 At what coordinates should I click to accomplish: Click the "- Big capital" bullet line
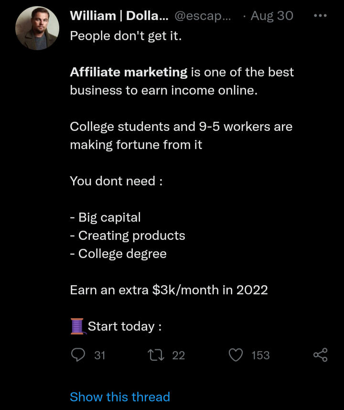click(x=106, y=217)
